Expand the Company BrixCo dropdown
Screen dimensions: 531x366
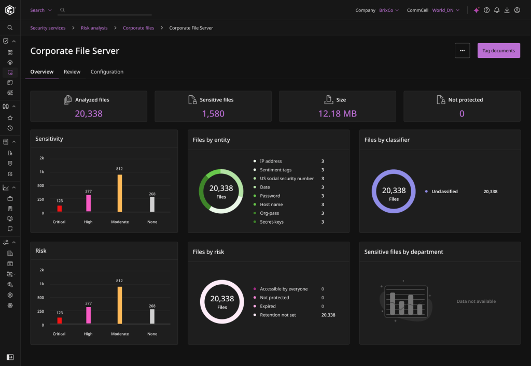[x=389, y=10]
